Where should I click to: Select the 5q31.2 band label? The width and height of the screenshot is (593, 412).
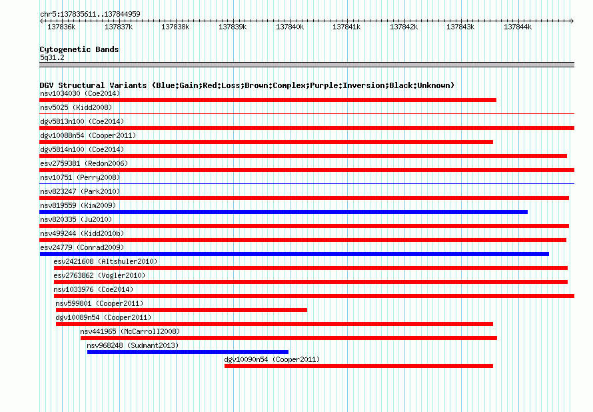52,57
